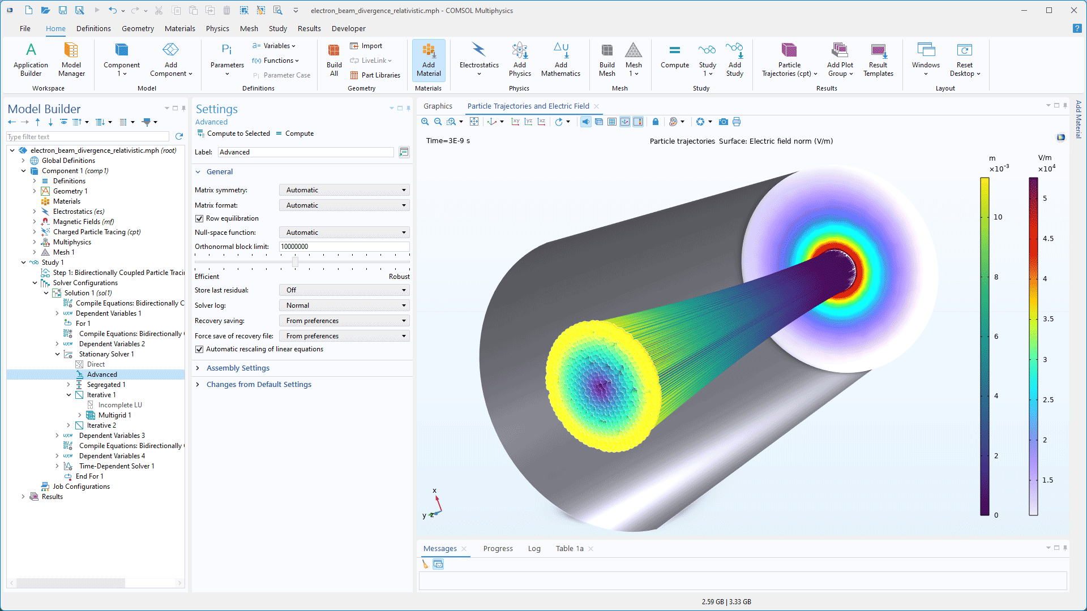Screen dimensions: 1087x611
Task: Click Efficient-Robust slider handle
Action: pyautogui.click(x=295, y=262)
